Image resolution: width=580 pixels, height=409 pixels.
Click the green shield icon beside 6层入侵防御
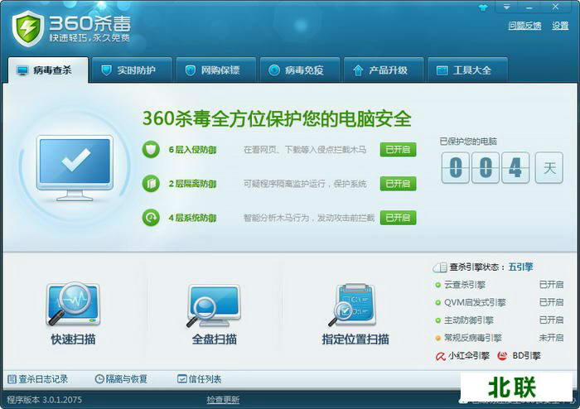tap(151, 150)
